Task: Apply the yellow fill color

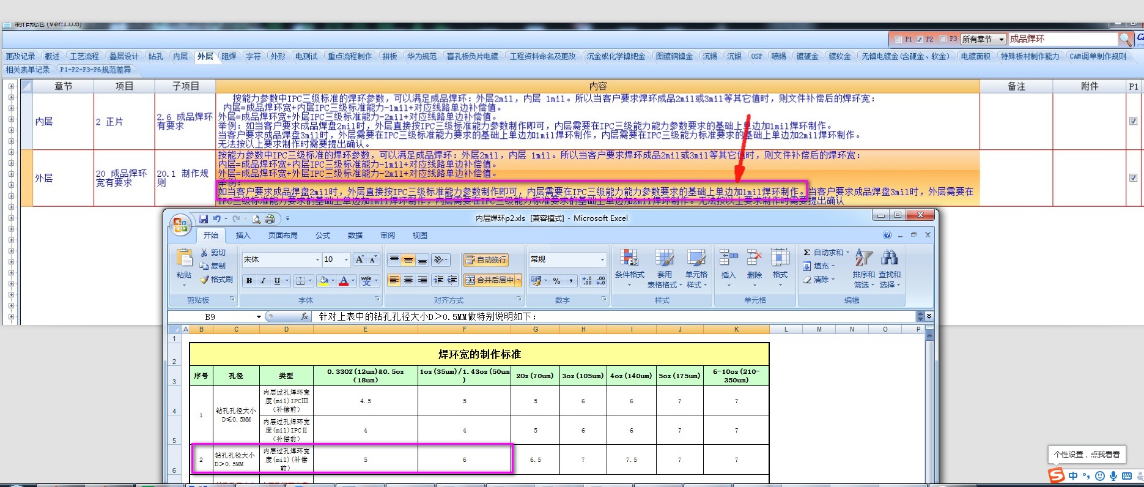Action: pyautogui.click(x=323, y=281)
